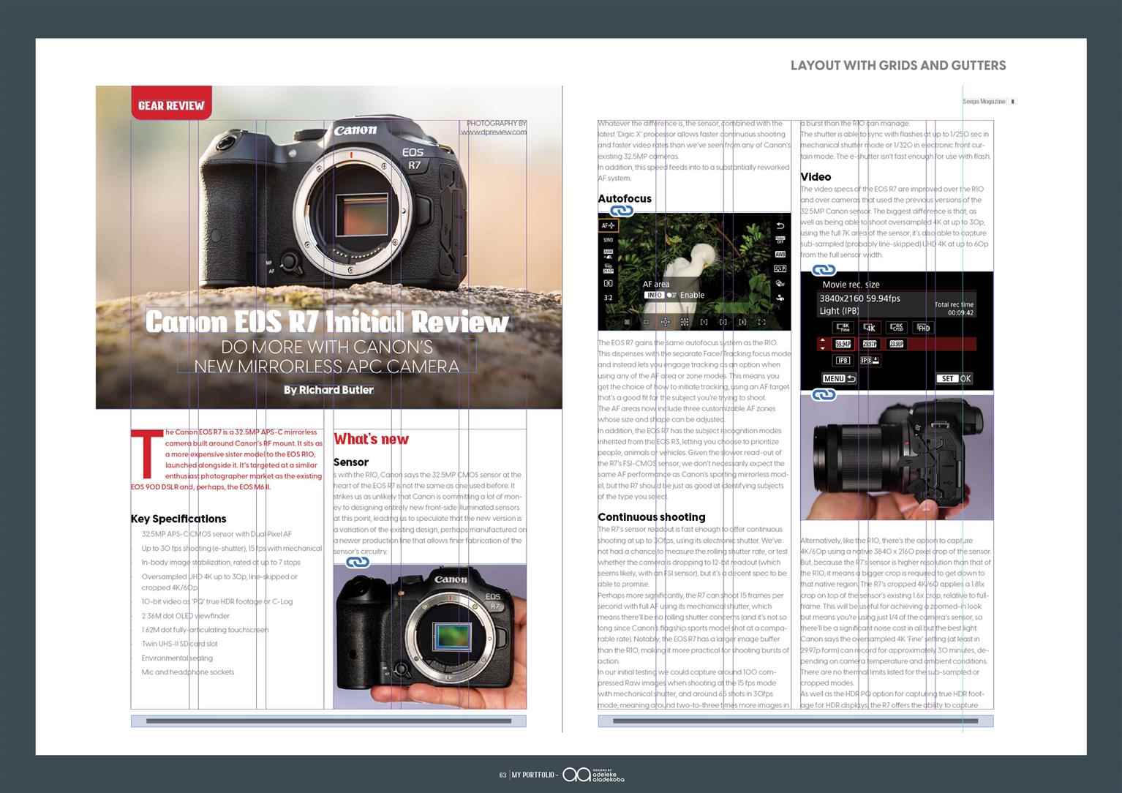Click the red drop cap letter T

pos(146,454)
